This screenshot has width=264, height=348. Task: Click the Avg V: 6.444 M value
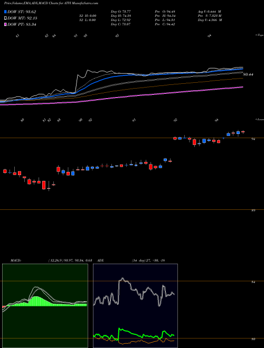[x=210, y=11]
